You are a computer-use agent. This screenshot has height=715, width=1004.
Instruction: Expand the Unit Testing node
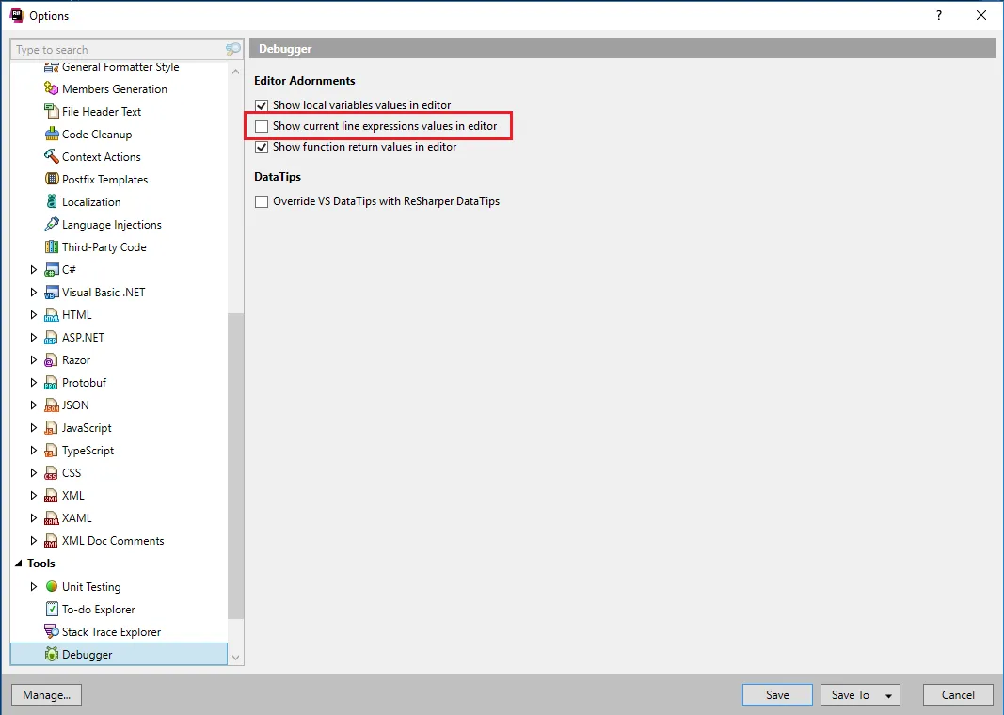click(33, 586)
